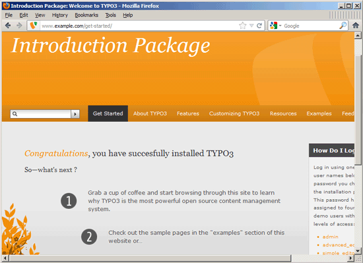Image resolution: width=363 pixels, height=263 pixels.
Task: Open the About TYPO3 navigation tab
Action: (x=150, y=113)
